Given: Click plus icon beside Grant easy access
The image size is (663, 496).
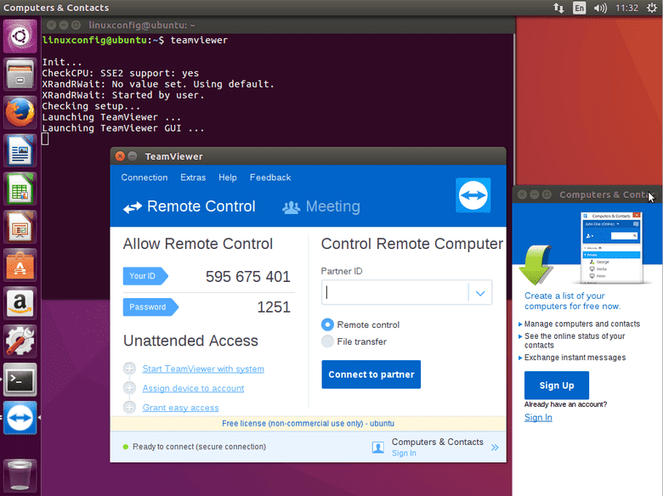Looking at the screenshot, I should click(129, 408).
